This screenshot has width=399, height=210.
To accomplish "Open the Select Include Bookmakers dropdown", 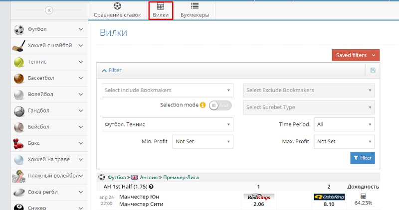I will point(168,90).
